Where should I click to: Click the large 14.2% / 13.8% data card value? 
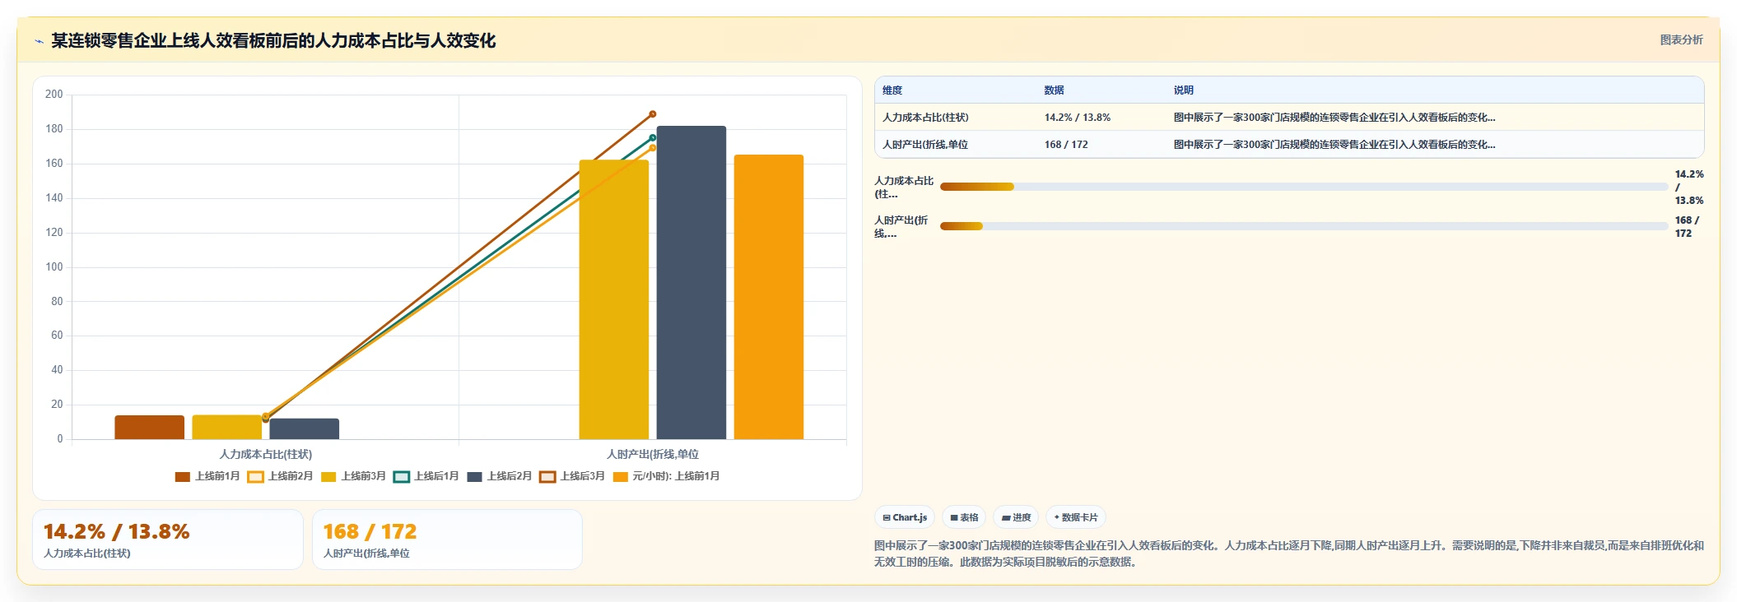(116, 532)
